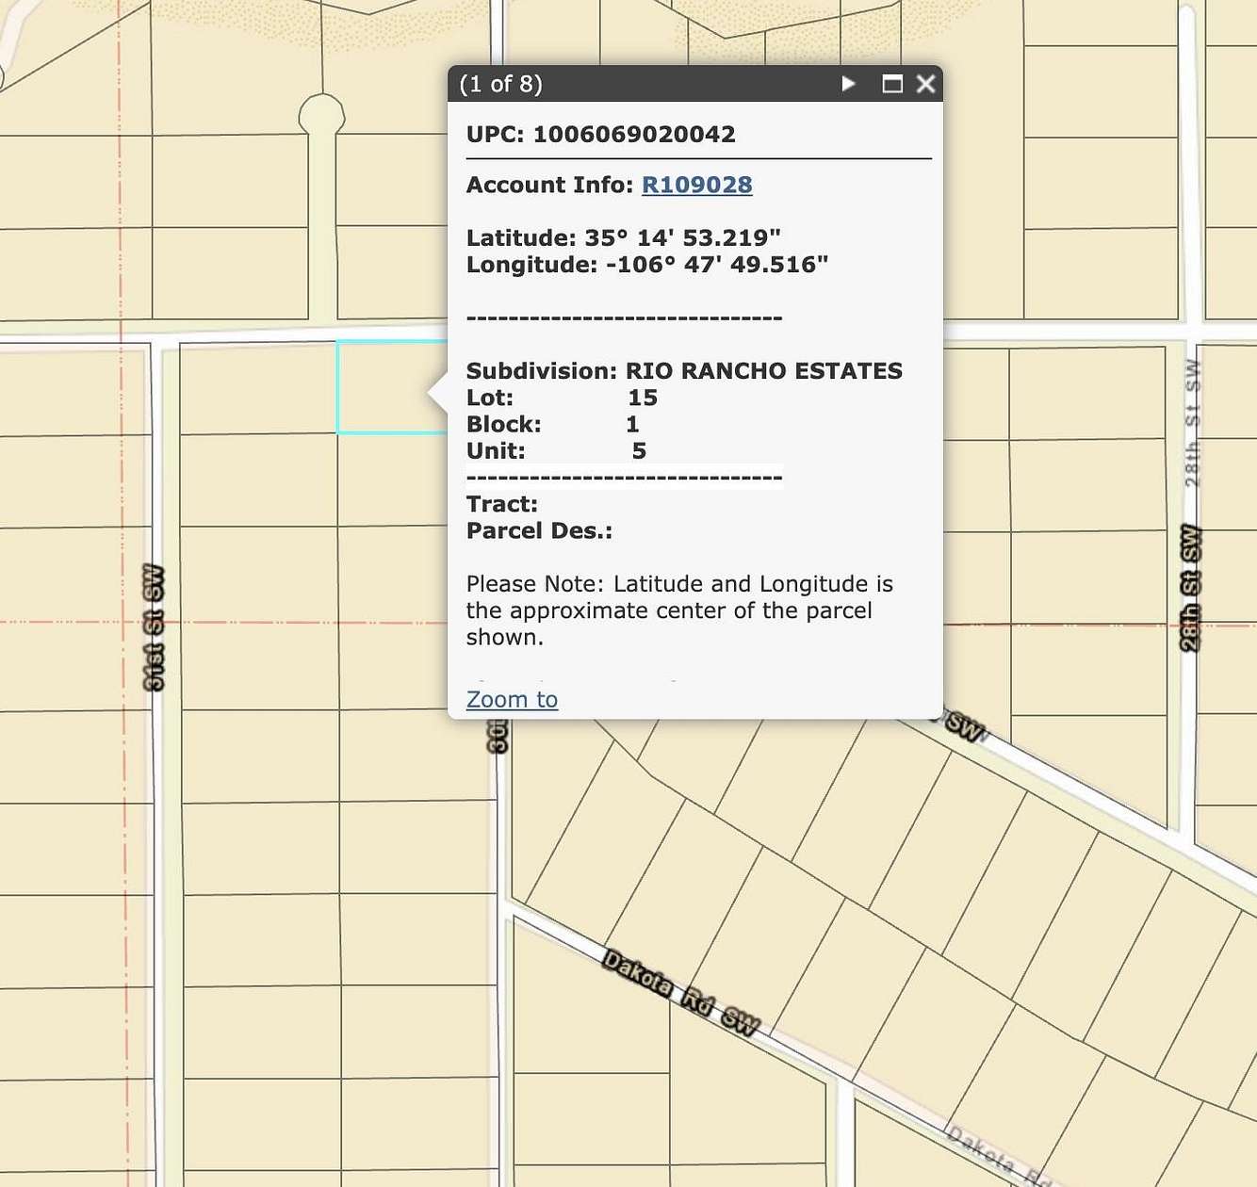1257x1187 pixels.
Task: Click the Subdivision RIO RANCHO ESTATES label
Action: pyautogui.click(x=684, y=371)
